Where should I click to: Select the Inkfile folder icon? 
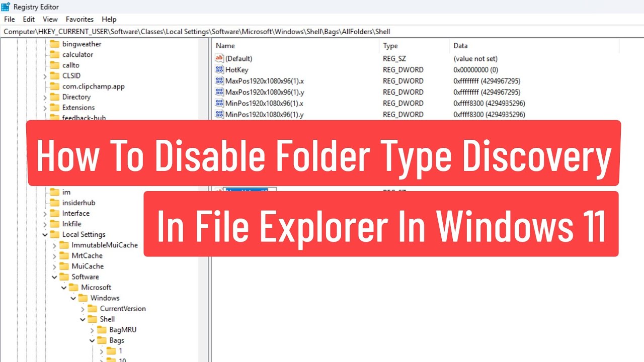54,224
